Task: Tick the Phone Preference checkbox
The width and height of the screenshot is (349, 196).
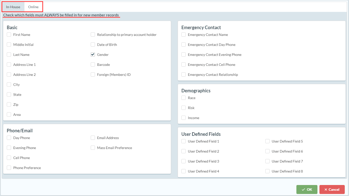Action: click(9, 168)
